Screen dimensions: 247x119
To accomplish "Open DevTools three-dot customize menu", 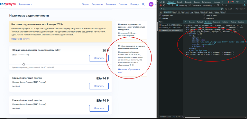I will (241, 2).
